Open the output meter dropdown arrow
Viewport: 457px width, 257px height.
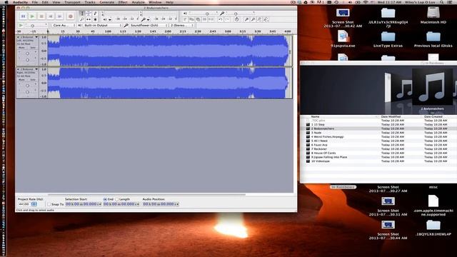[110, 19]
